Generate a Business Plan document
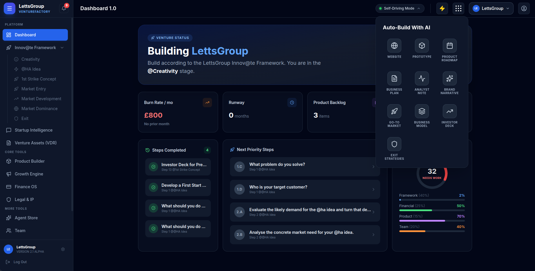 394,79
